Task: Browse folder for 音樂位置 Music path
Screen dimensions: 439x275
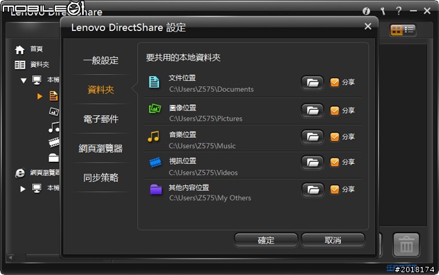Action: [x=313, y=137]
